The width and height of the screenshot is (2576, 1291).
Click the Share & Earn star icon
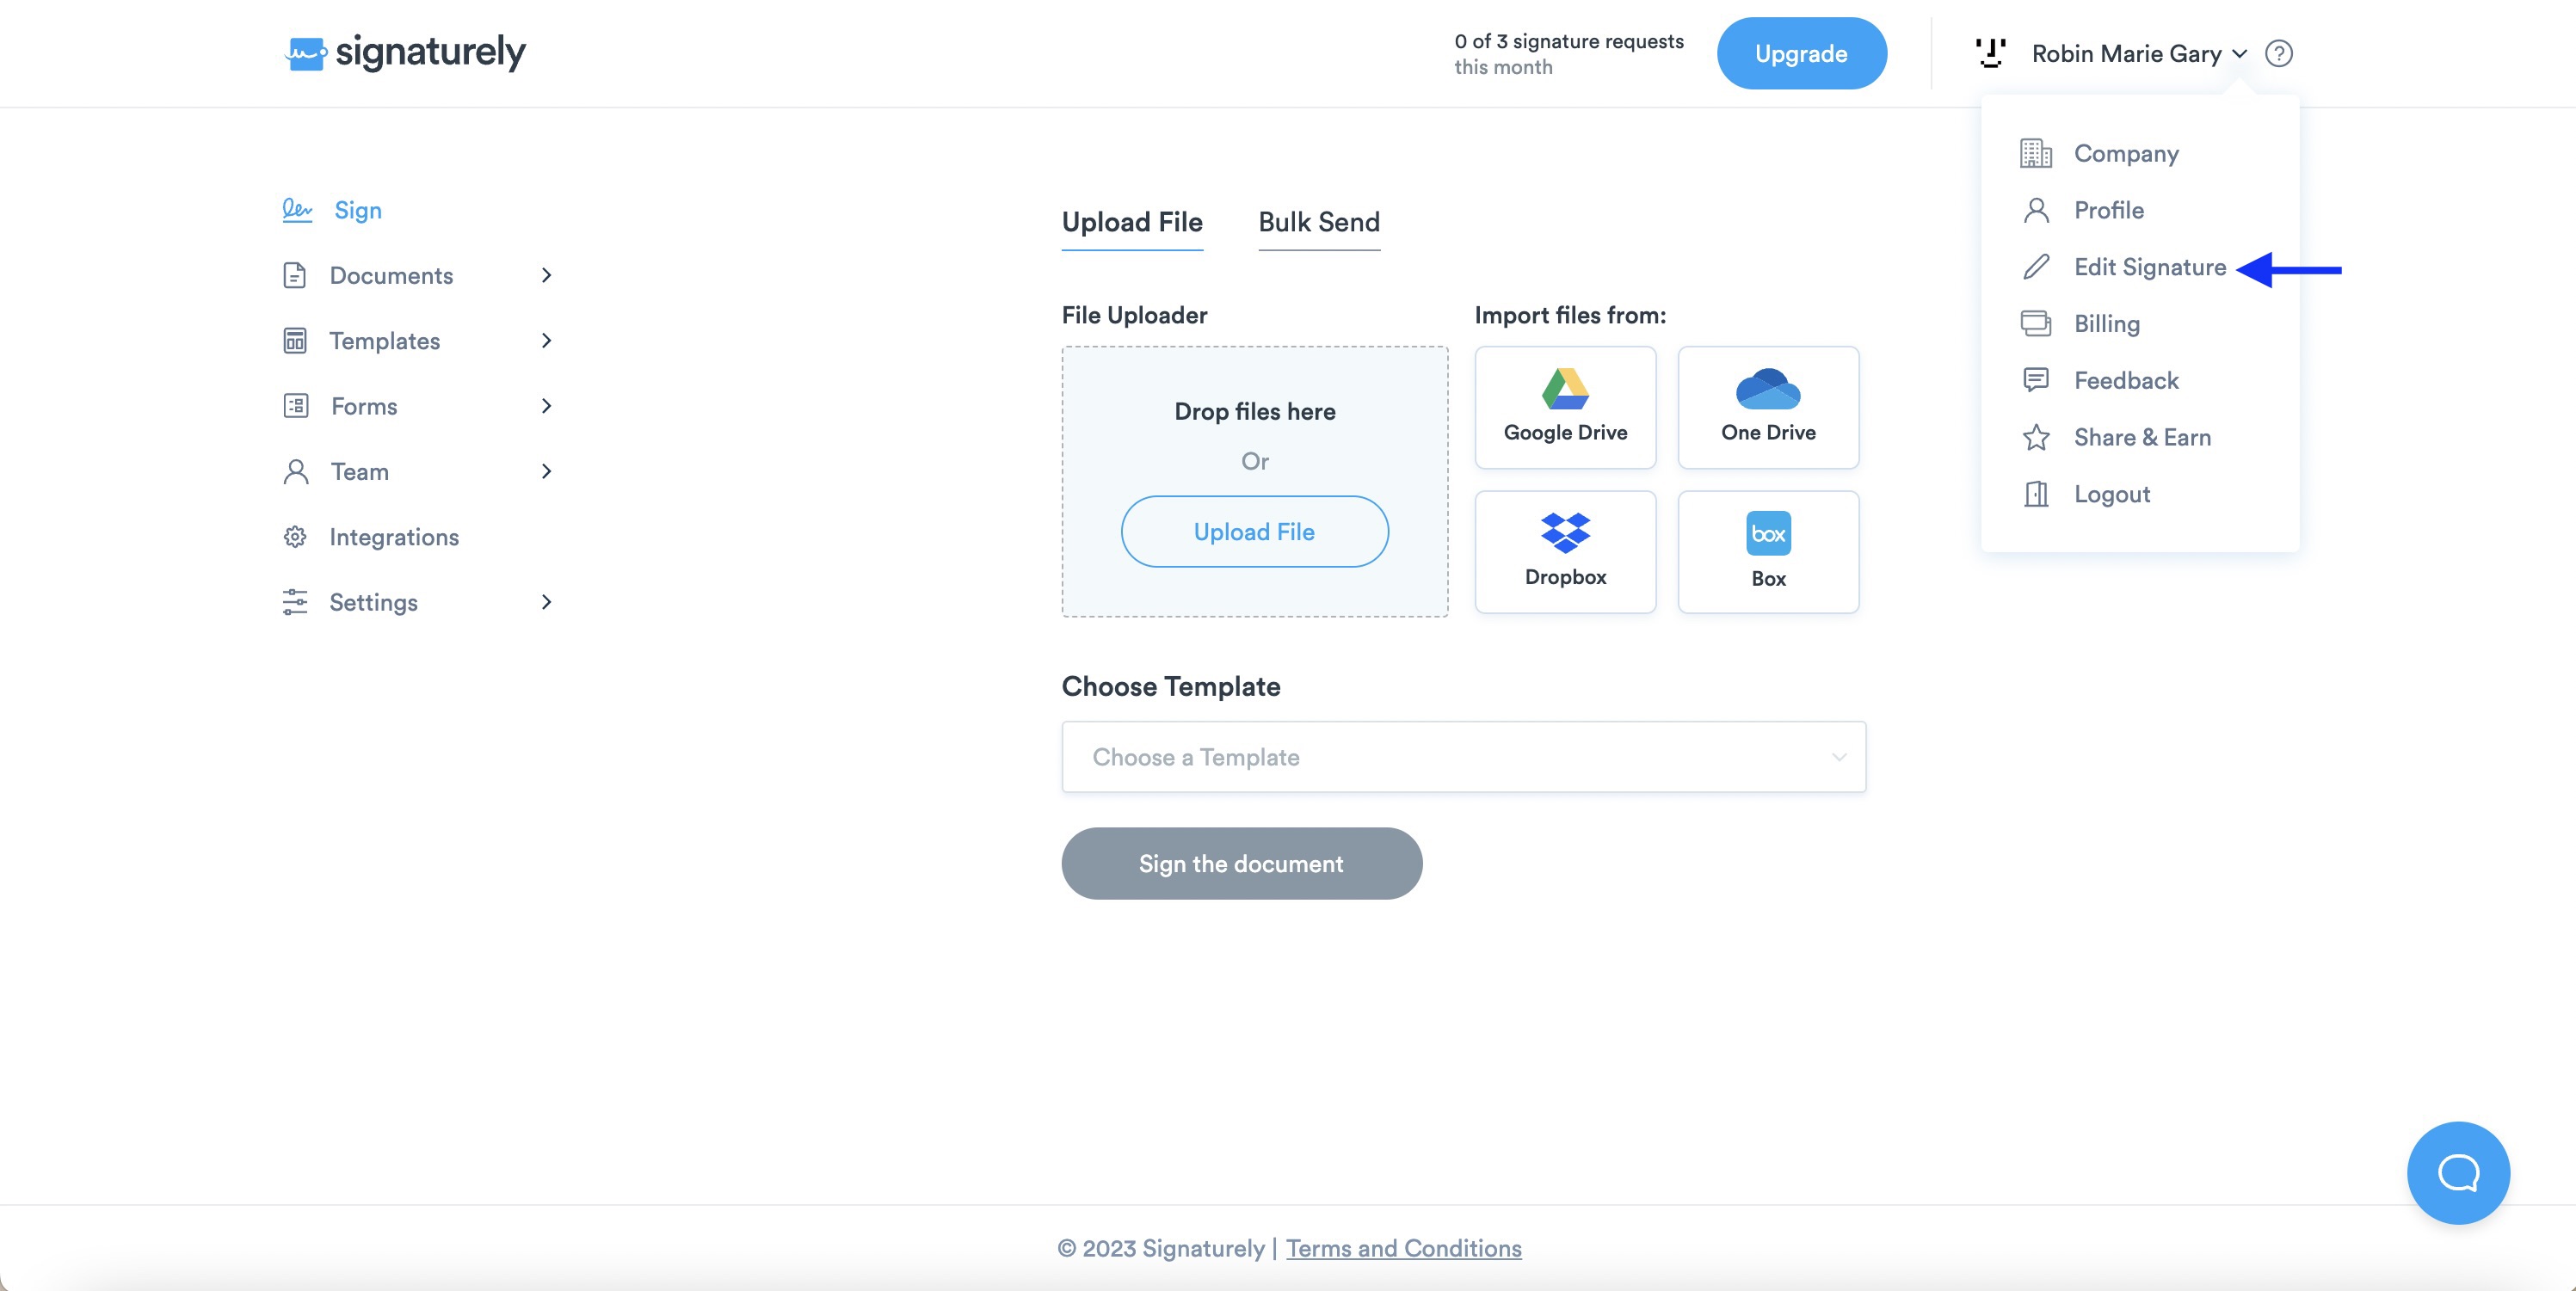(x=2036, y=437)
